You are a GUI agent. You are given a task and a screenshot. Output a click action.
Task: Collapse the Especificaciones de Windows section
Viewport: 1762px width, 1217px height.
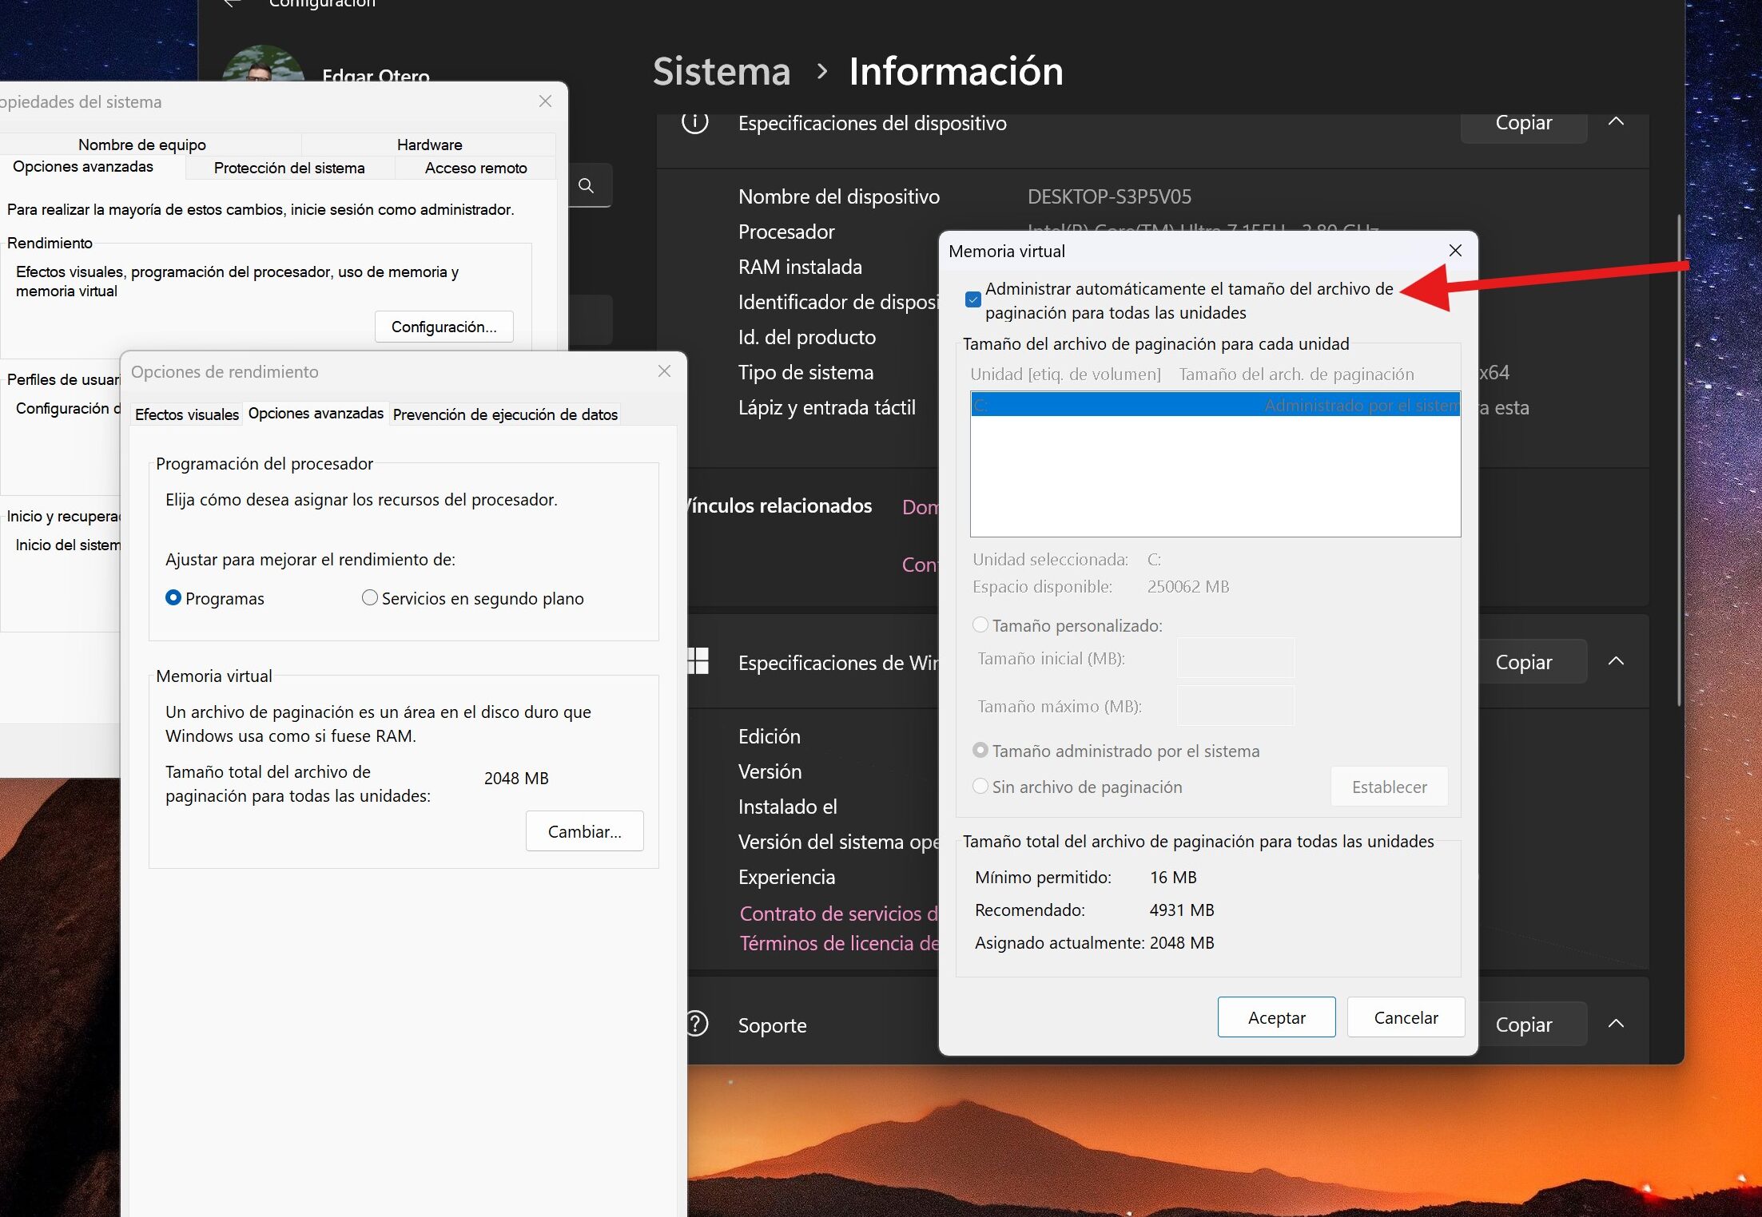tap(1616, 661)
